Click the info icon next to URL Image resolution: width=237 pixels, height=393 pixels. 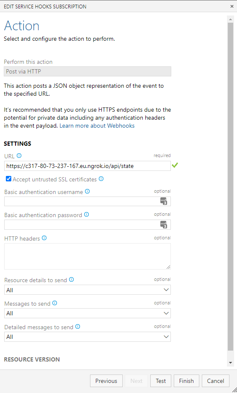click(x=19, y=156)
